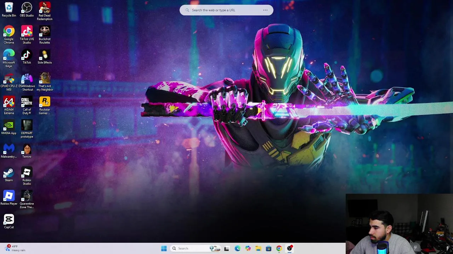Screen dimensions: 453x254
Task: Select the Buckshot Roulette desktop icon
Action: click(x=45, y=35)
